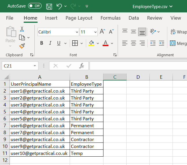Apply red Font Color
This screenshot has height=165, width=187.
pyautogui.click(x=105, y=43)
